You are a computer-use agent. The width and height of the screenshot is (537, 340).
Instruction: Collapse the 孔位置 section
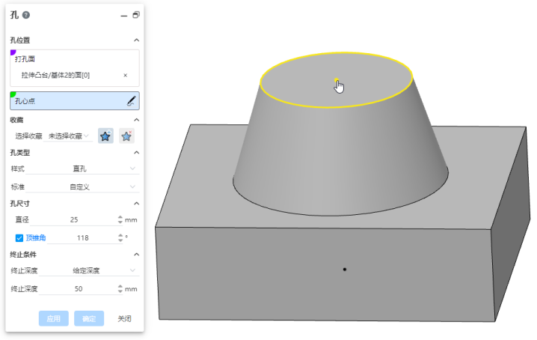point(135,40)
